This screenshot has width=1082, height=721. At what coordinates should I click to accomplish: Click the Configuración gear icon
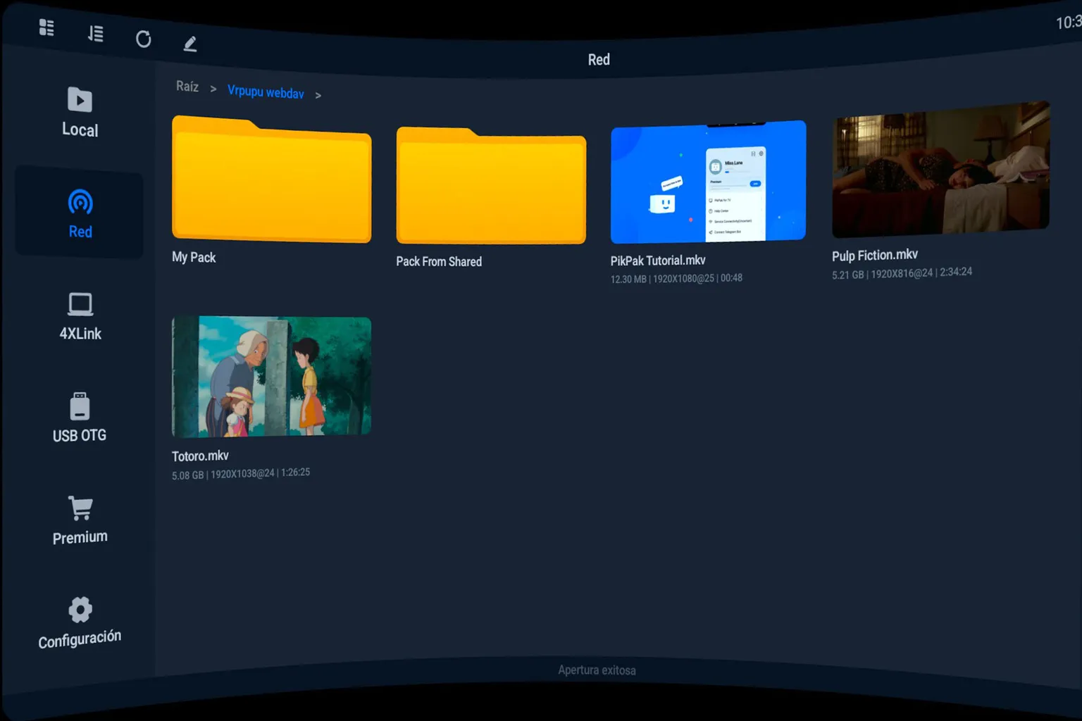80,610
